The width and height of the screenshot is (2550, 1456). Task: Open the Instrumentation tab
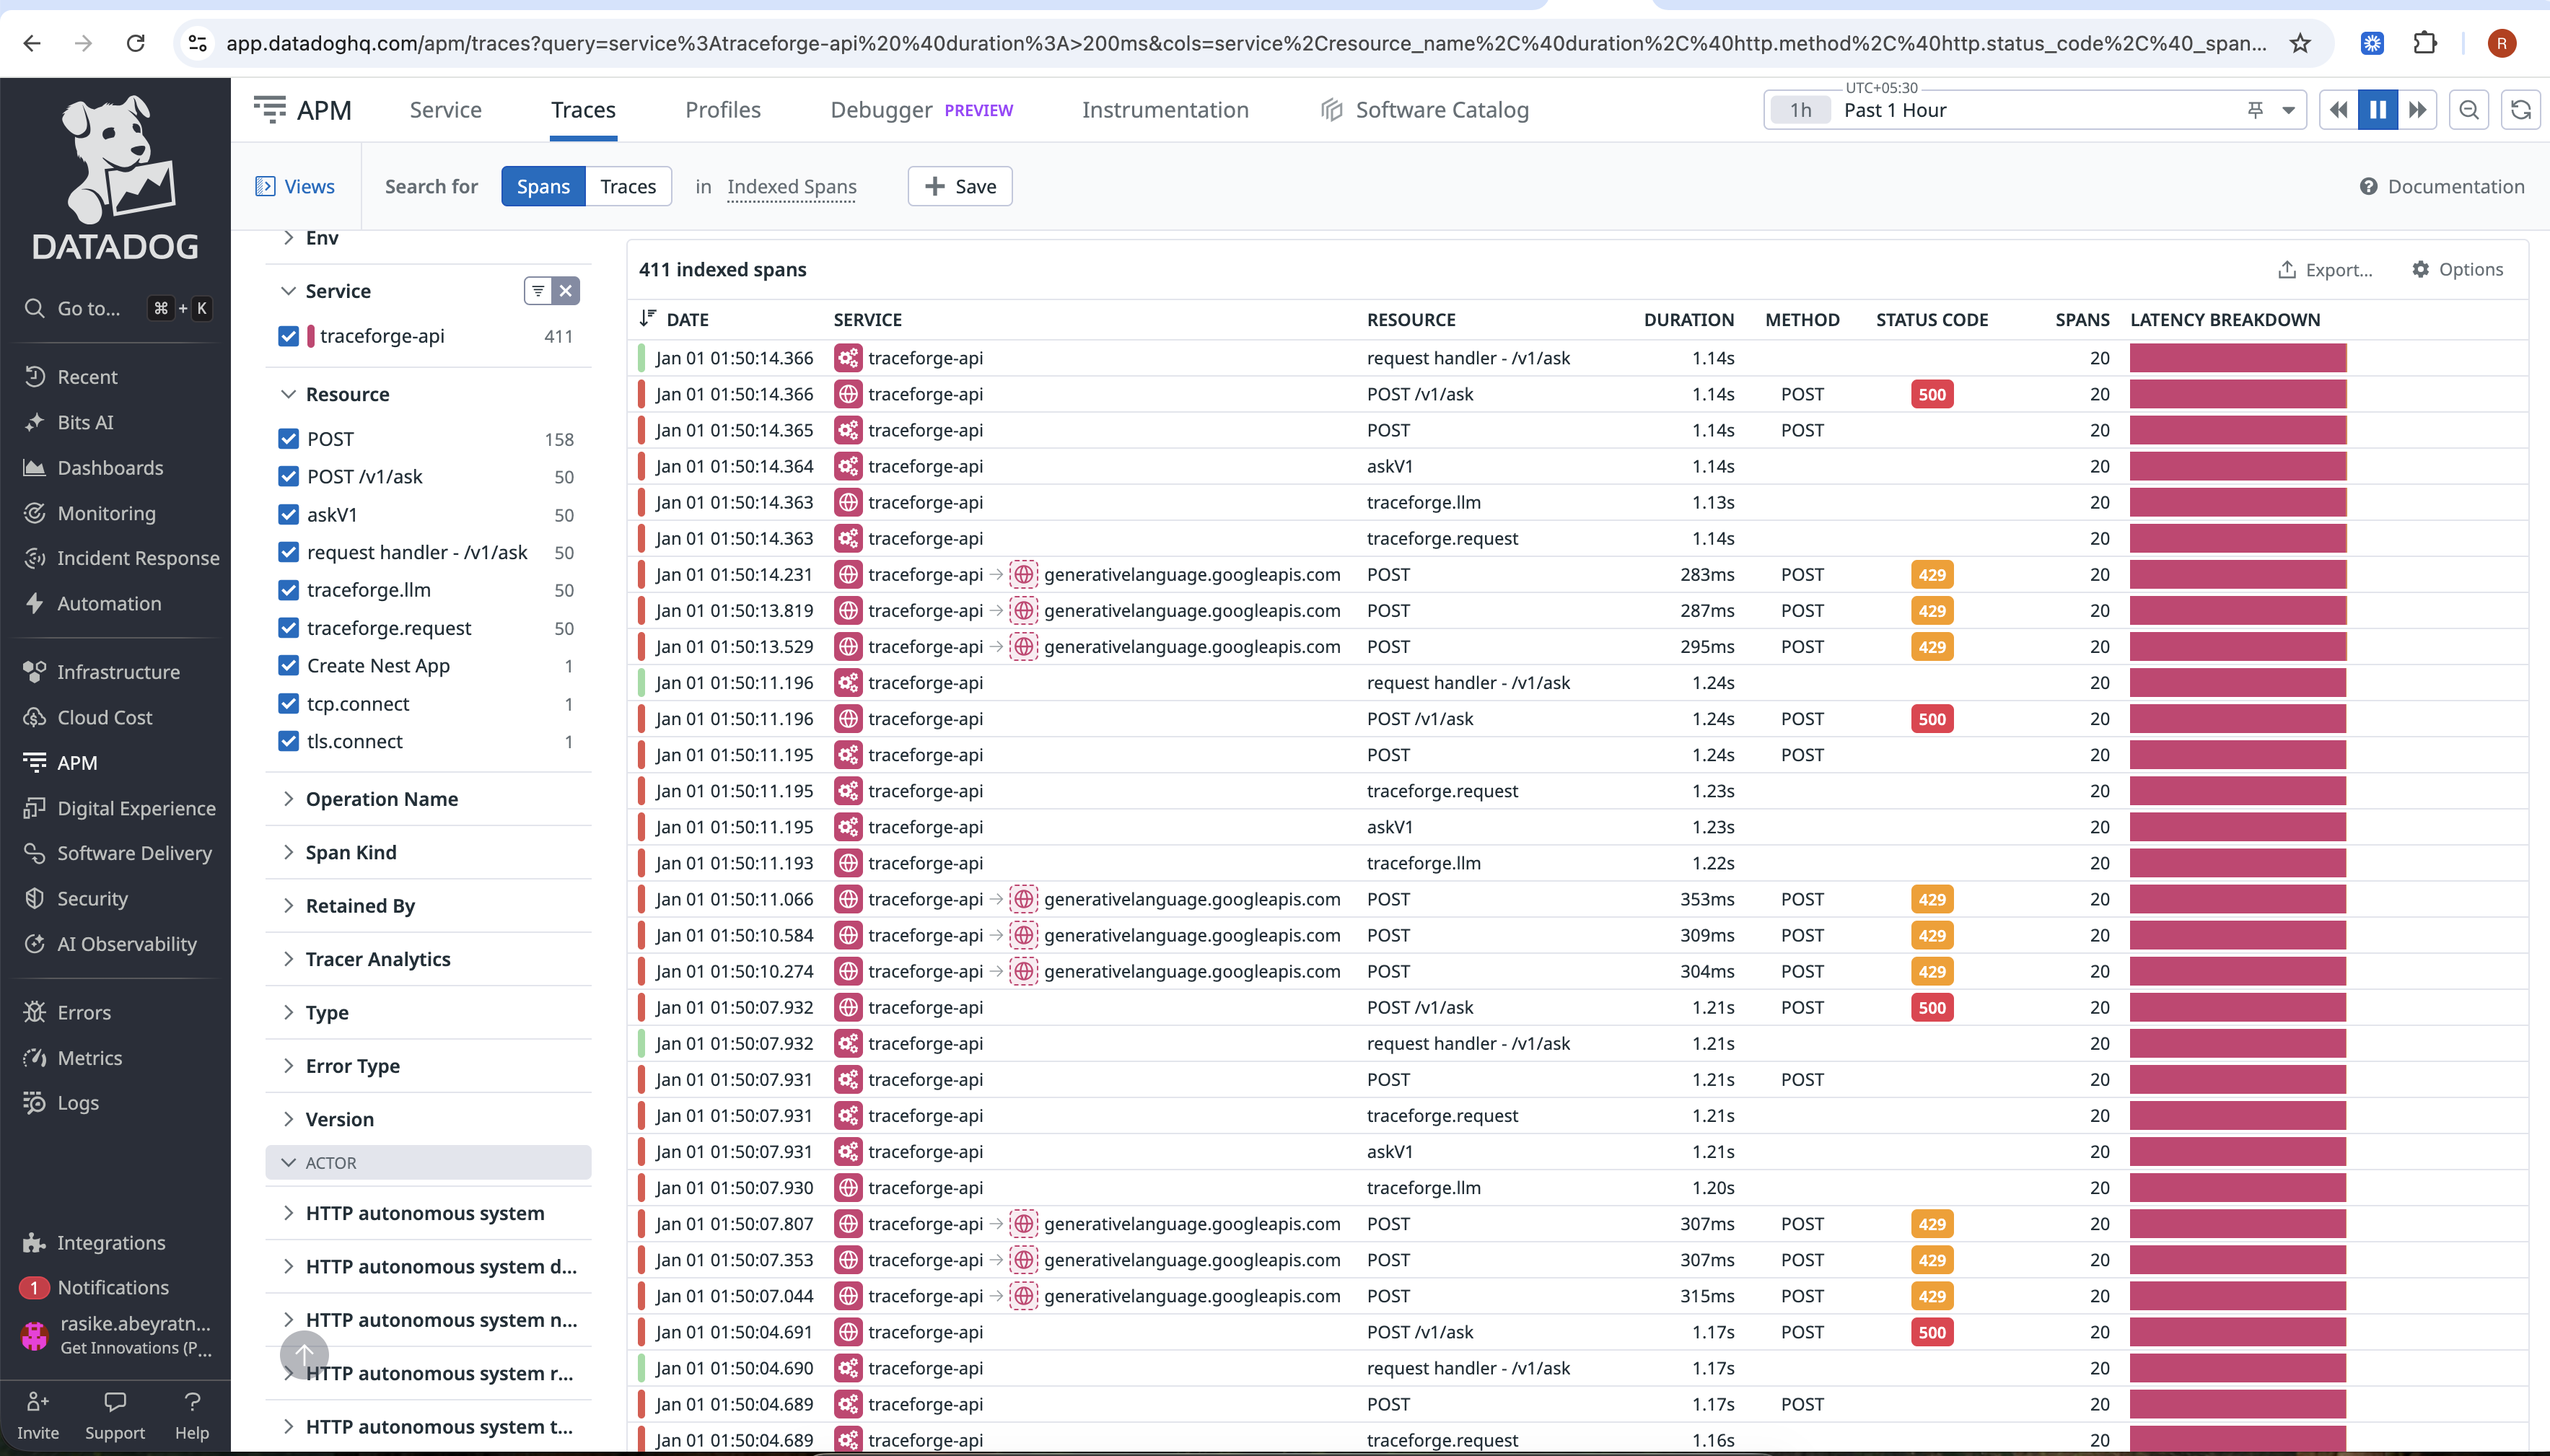(1164, 110)
